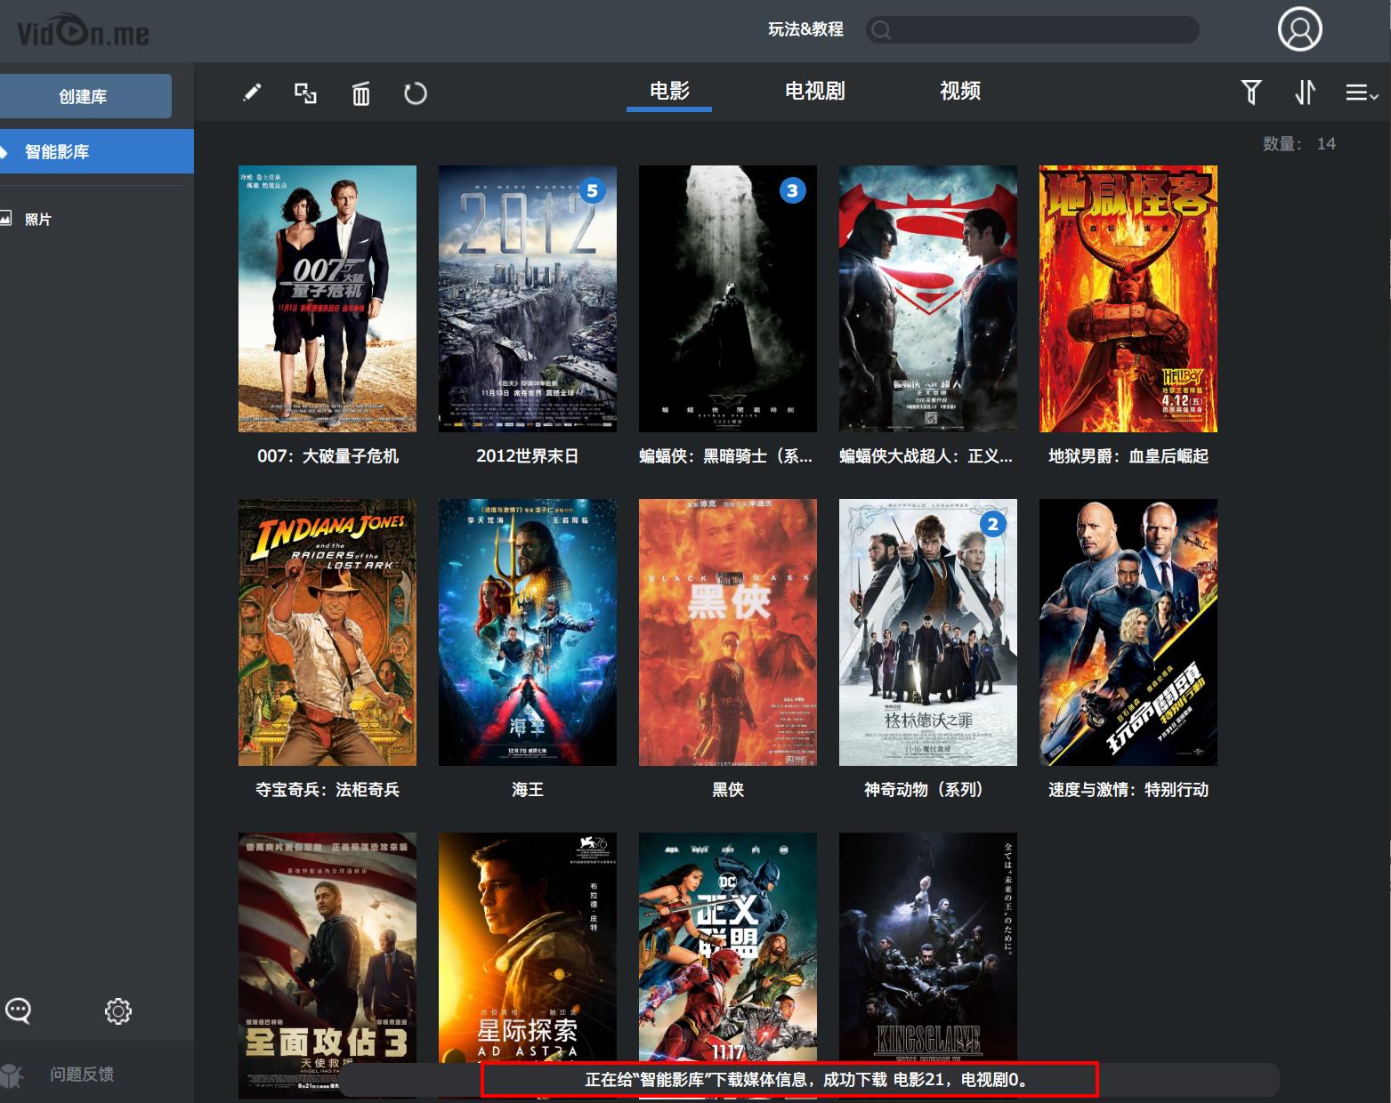Click the 数量: 14 count text

[x=1299, y=144]
